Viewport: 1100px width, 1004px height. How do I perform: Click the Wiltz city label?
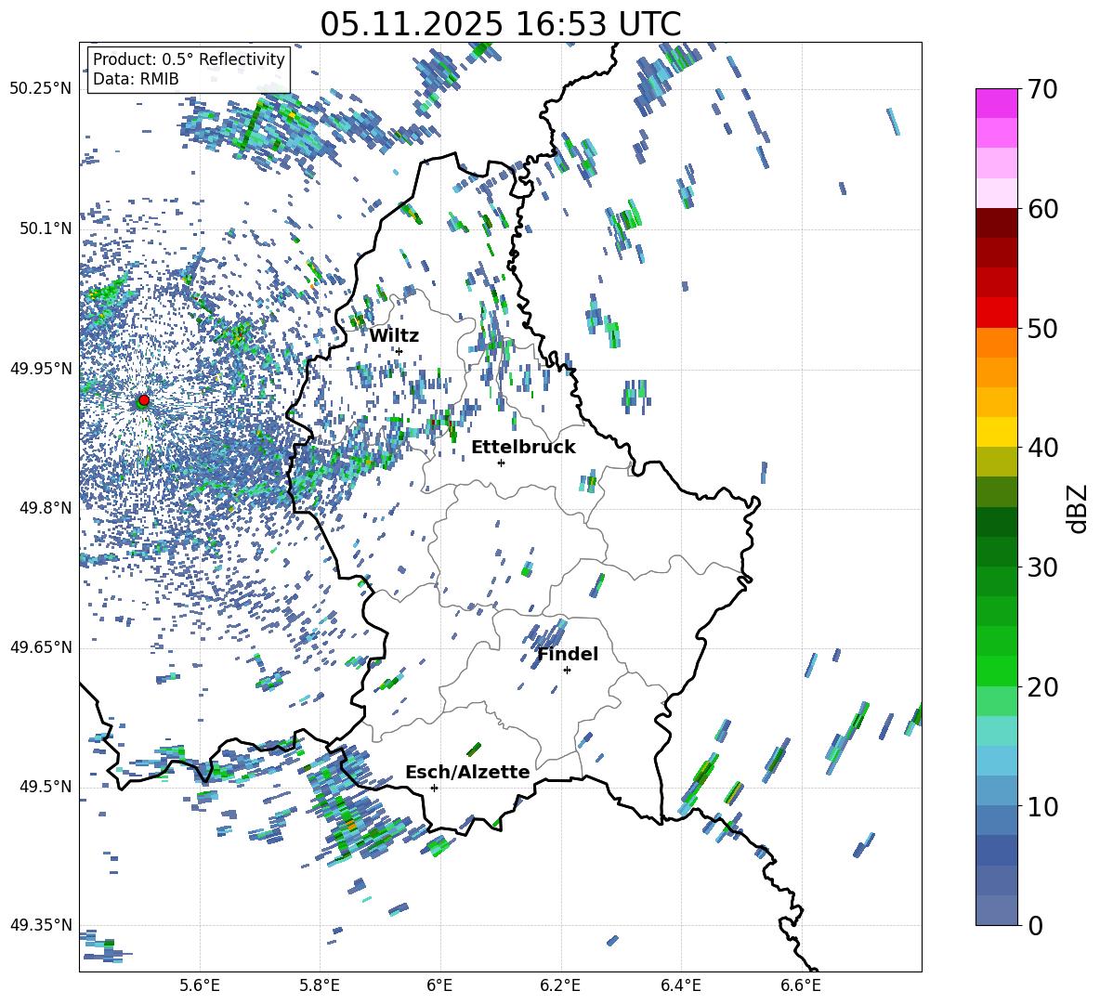pyautogui.click(x=394, y=336)
